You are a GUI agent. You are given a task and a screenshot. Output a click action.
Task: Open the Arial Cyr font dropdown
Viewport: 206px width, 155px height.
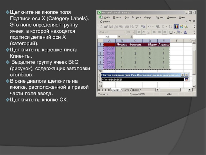point(125,32)
